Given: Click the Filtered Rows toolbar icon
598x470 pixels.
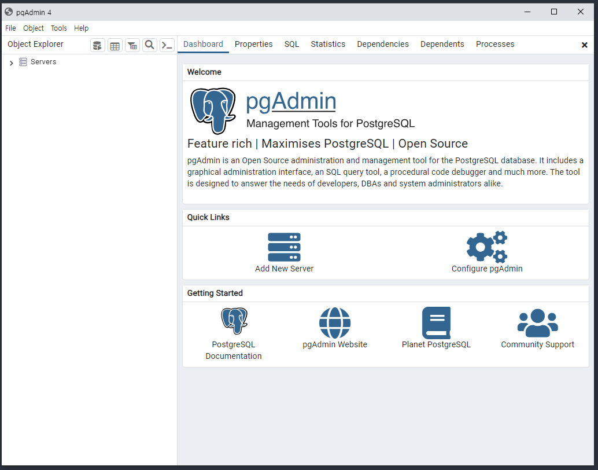Looking at the screenshot, I should pyautogui.click(x=132, y=45).
